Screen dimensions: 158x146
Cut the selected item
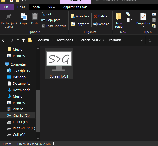pos(46,14)
